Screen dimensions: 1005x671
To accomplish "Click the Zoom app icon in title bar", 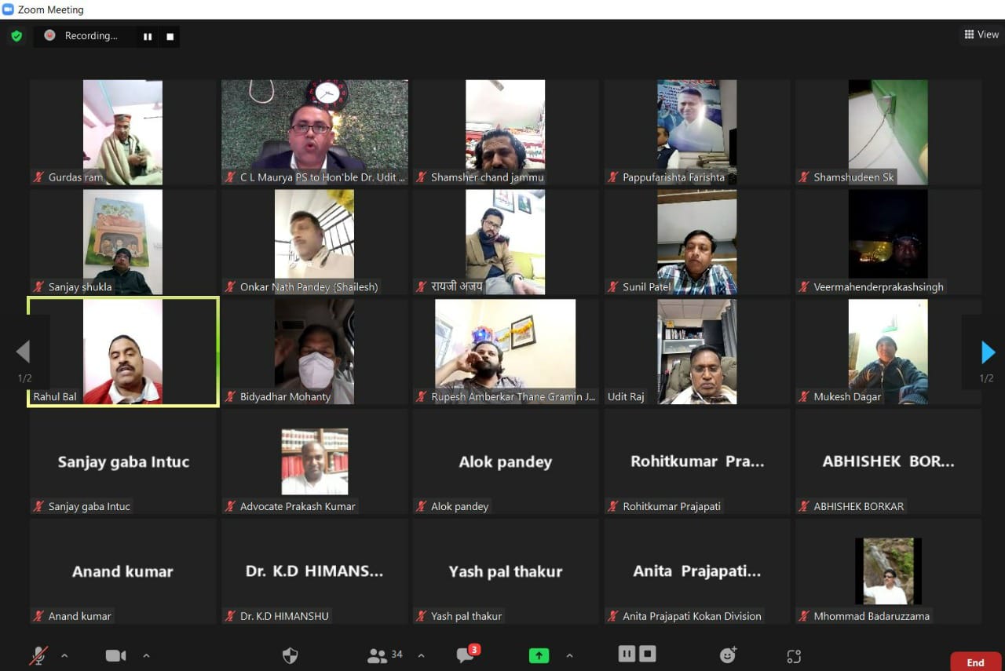I will [x=8, y=9].
